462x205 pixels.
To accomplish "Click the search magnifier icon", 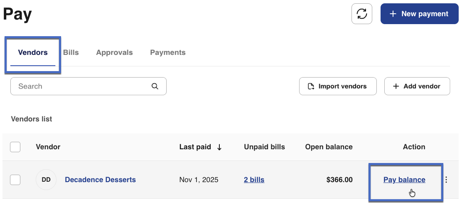I will click(155, 86).
